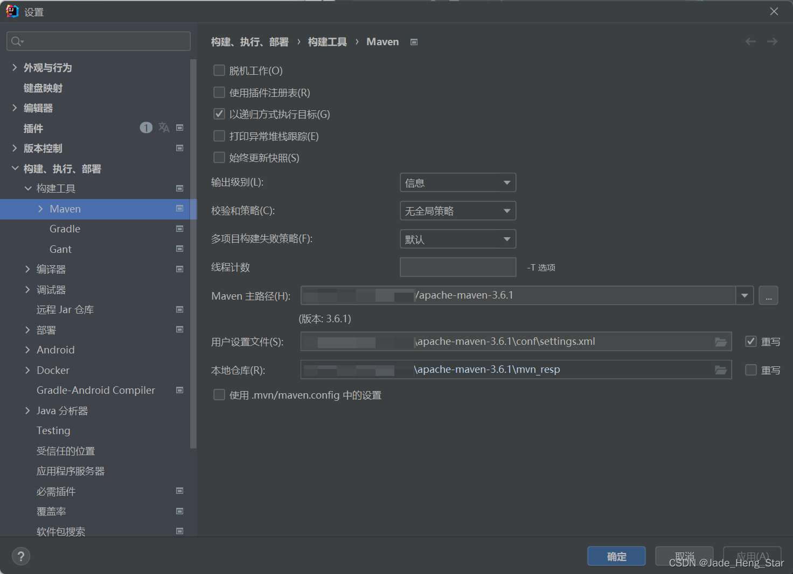The width and height of the screenshot is (793, 574).
Task: Click the 本地仓库 path text field
Action: tap(516, 370)
